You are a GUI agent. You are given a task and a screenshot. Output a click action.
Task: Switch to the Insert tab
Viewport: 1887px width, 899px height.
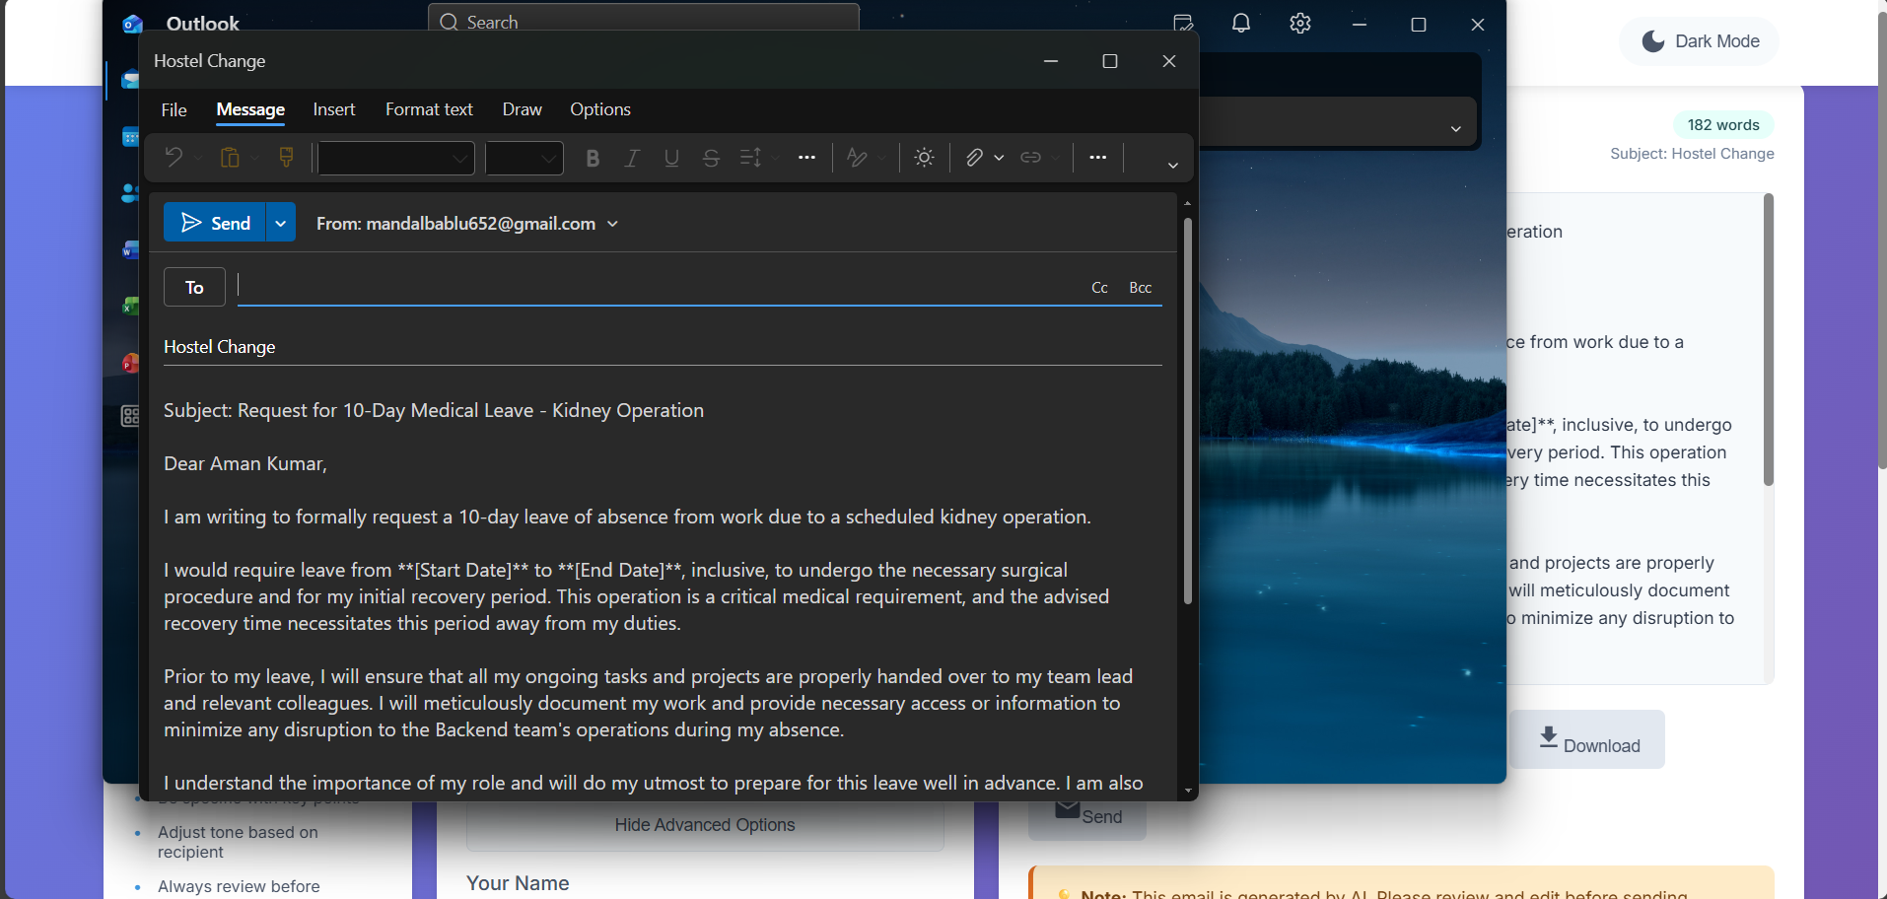pyautogui.click(x=334, y=109)
